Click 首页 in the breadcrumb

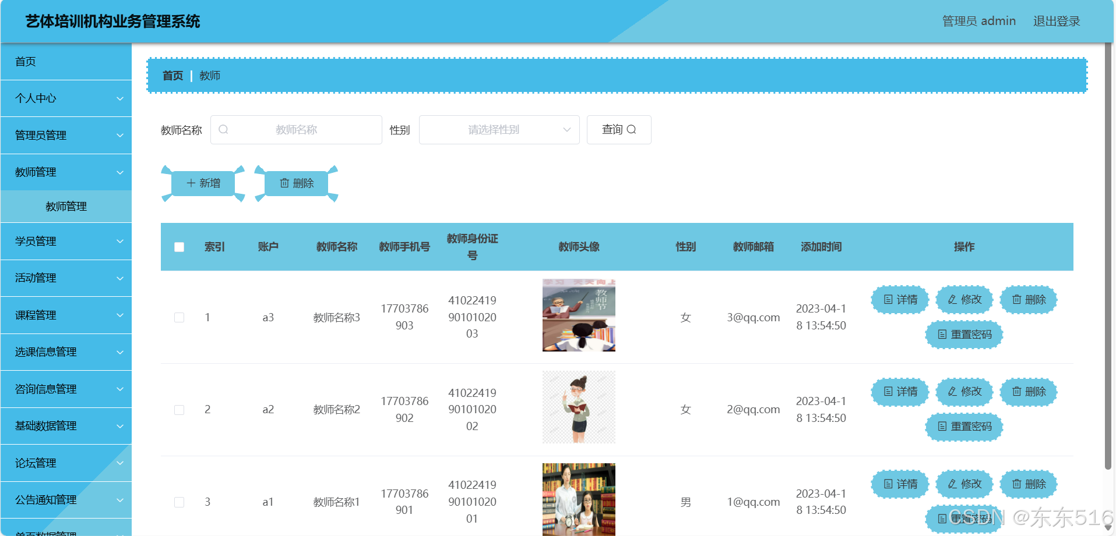click(172, 76)
